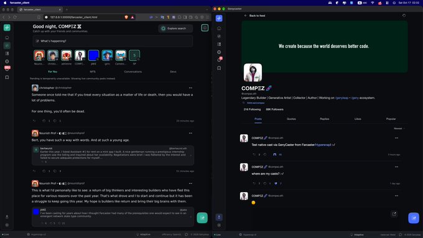Viewport: 423px width, 238px height.
Task: Click the Explore search button
Action: (175, 29)
